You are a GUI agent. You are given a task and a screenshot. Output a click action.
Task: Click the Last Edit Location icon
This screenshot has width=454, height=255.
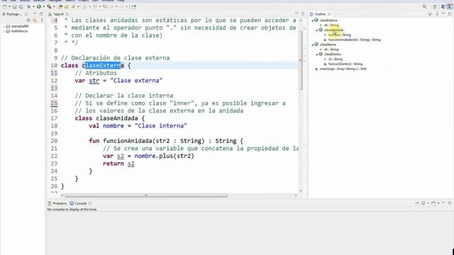click(x=105, y=6)
